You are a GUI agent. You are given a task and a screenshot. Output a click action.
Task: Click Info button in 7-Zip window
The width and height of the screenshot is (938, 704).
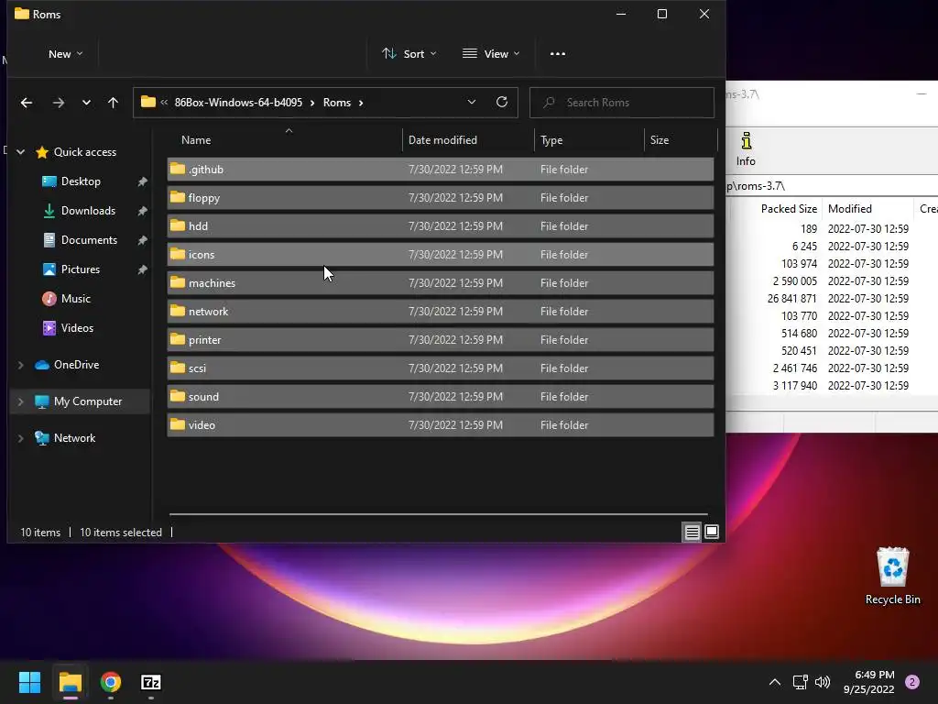746,149
